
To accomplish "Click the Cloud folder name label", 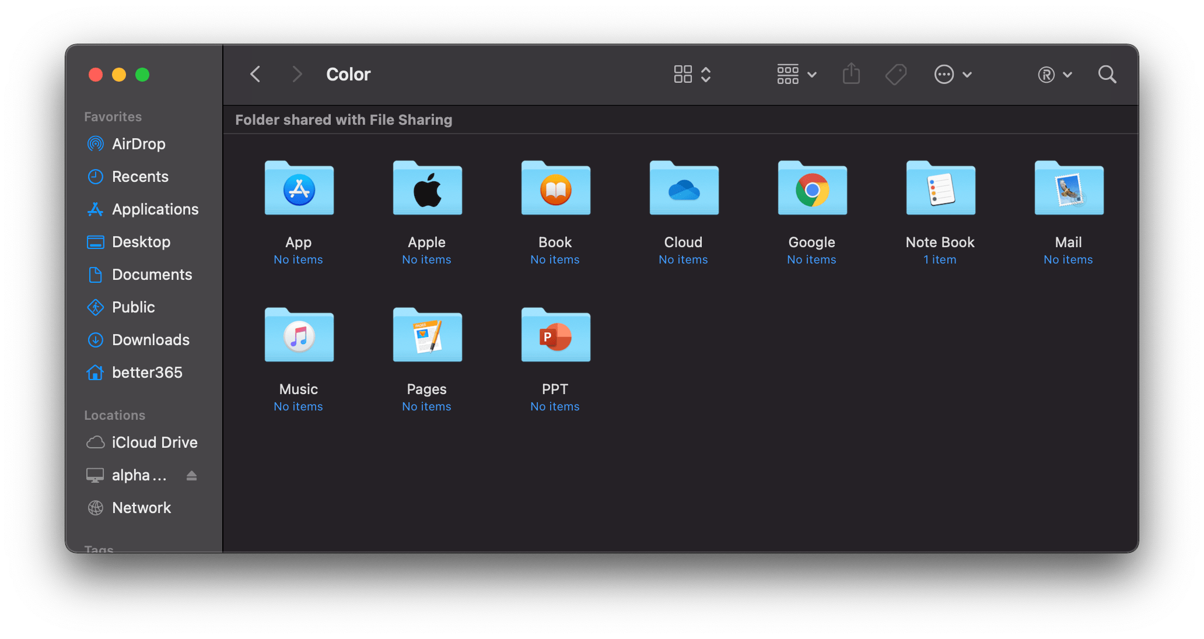I will 684,242.
